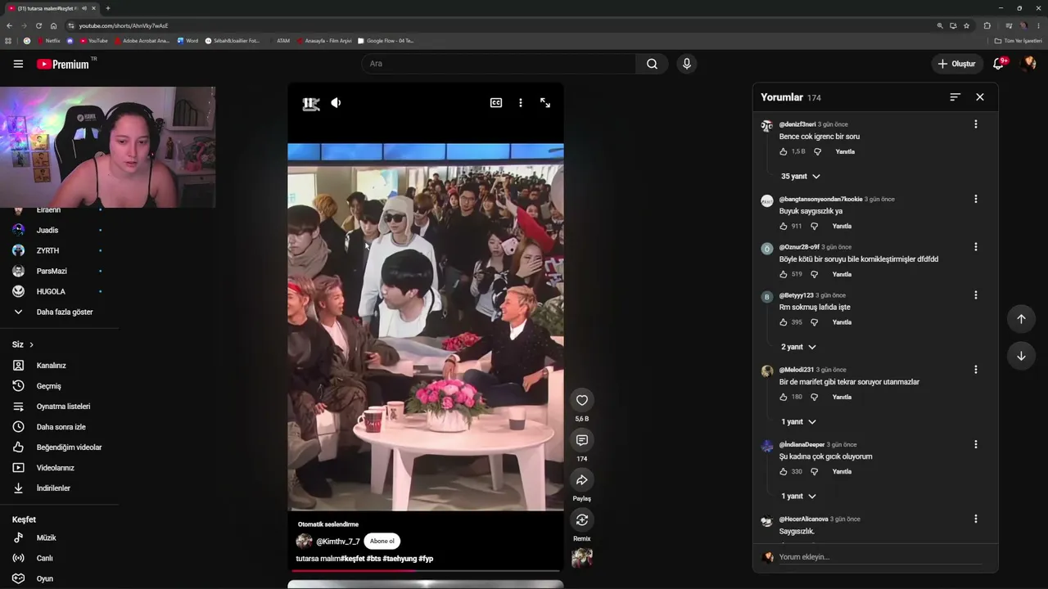Share the short via Paylaş

582,480
